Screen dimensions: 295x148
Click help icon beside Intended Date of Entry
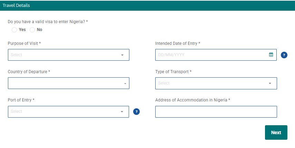(284, 55)
